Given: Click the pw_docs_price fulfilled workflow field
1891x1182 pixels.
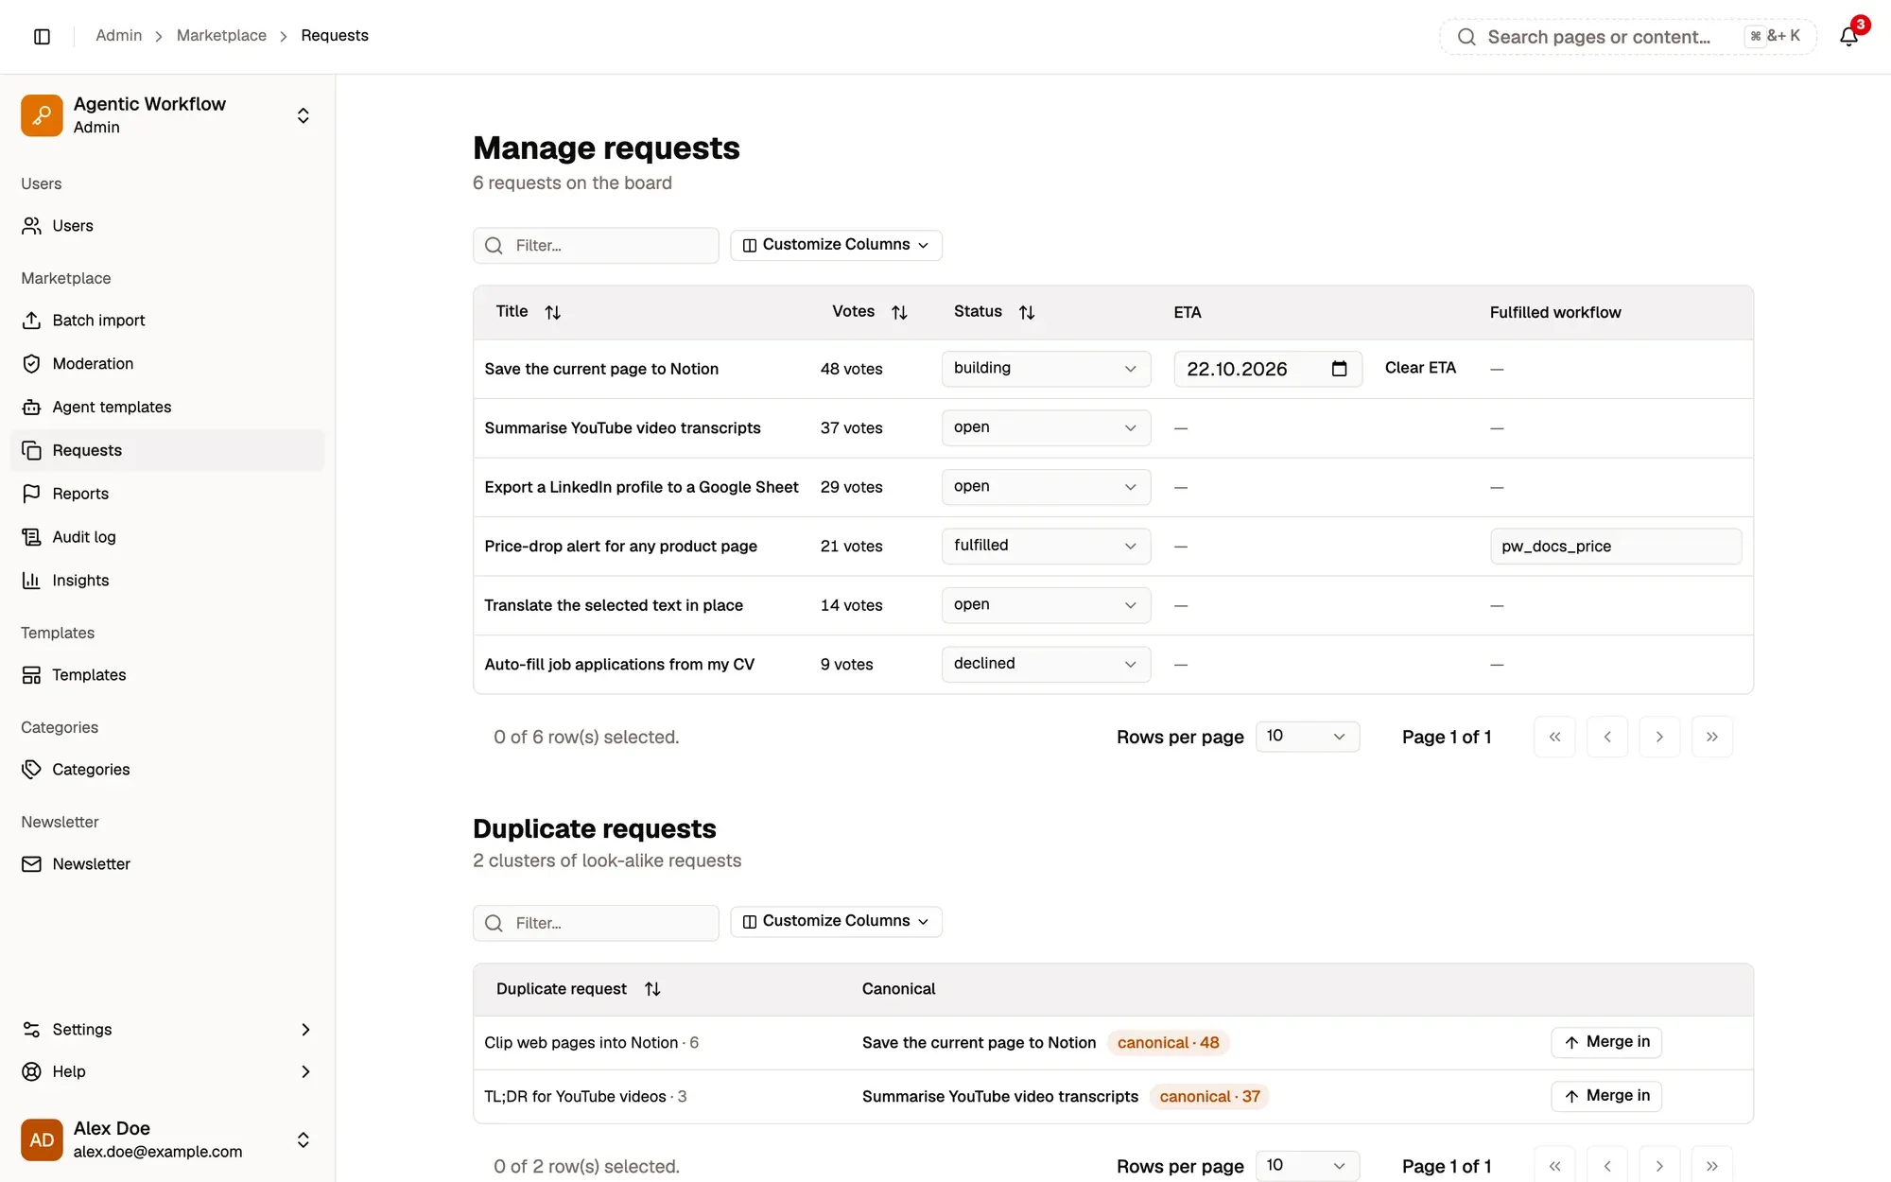Looking at the screenshot, I should (1616, 547).
